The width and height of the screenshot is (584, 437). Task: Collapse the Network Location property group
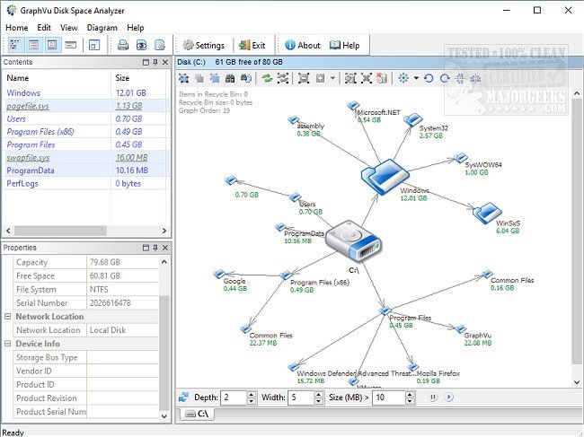point(7,317)
